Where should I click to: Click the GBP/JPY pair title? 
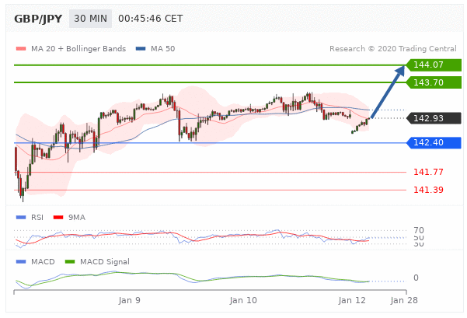[x=38, y=19]
